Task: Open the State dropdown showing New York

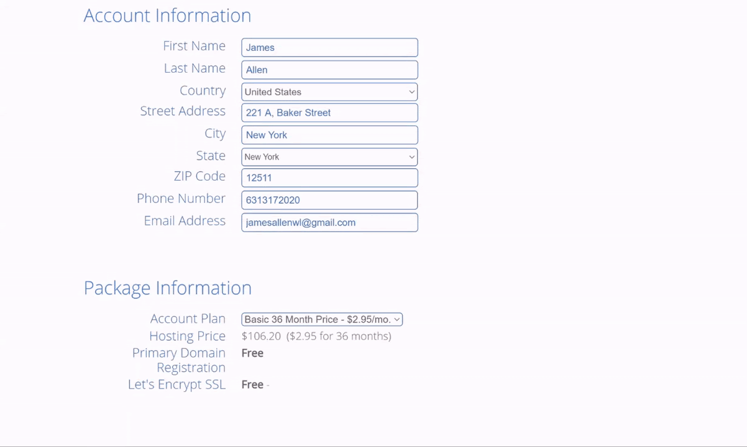Action: click(x=329, y=157)
